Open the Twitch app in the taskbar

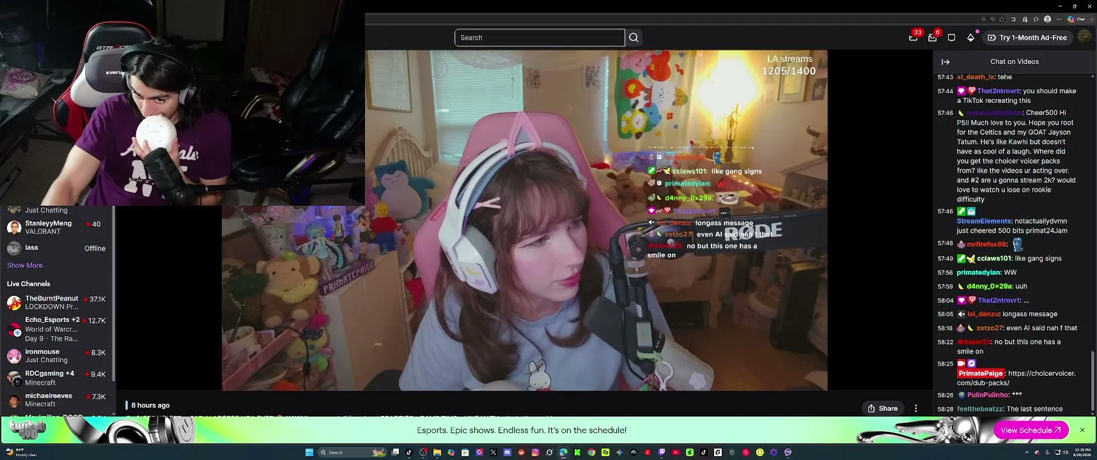click(x=662, y=452)
